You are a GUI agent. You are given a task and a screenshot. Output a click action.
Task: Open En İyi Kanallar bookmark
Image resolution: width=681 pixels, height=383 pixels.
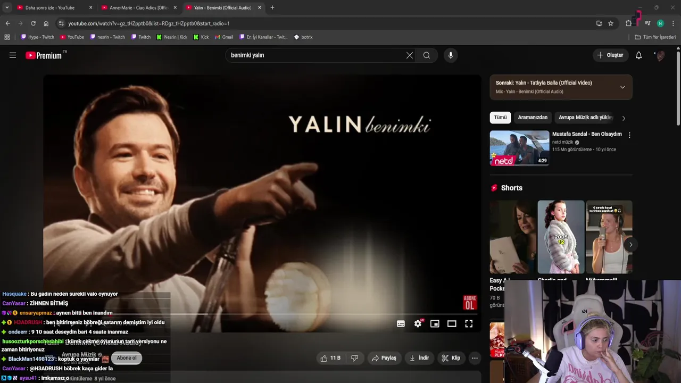tap(263, 37)
